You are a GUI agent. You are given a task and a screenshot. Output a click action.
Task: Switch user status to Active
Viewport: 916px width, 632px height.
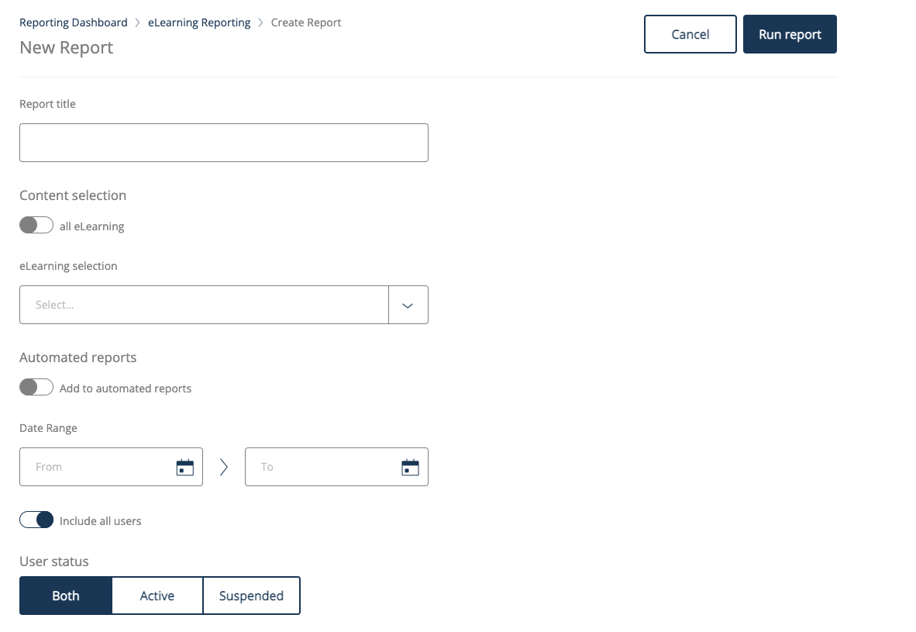157,596
